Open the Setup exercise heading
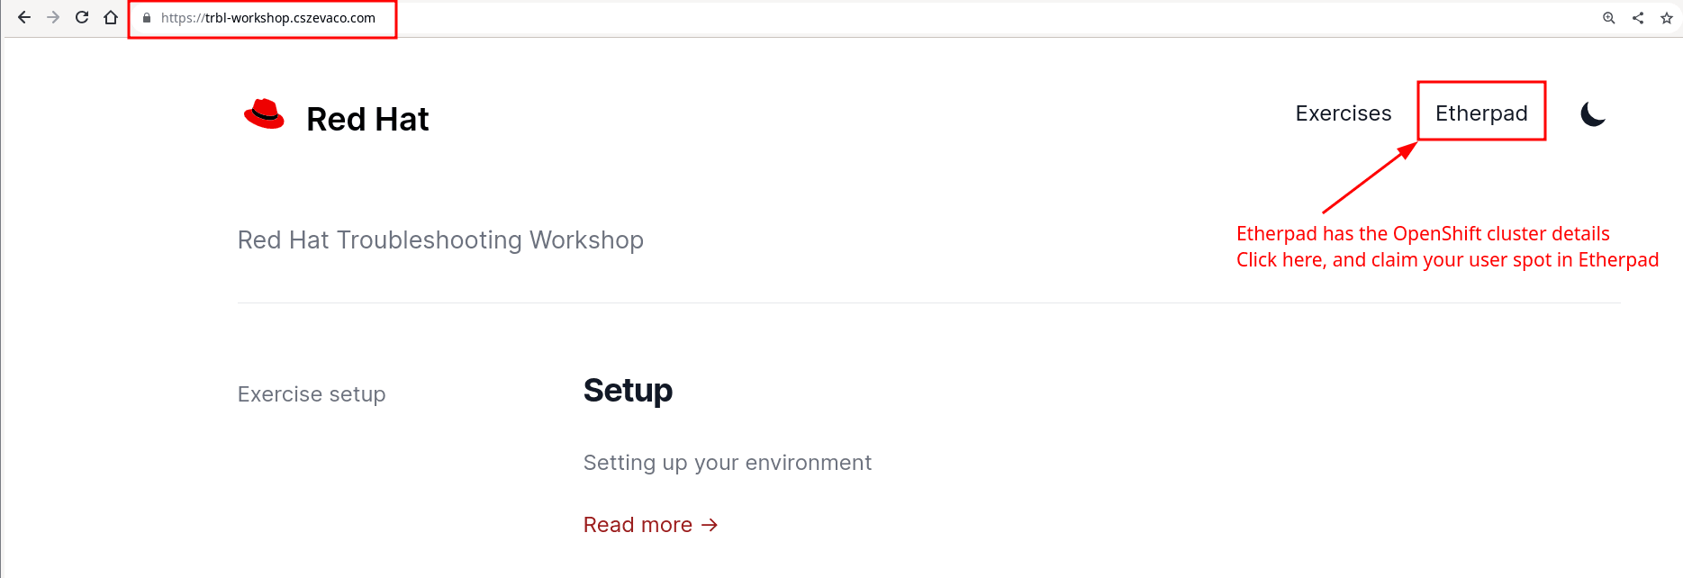 pos(628,391)
